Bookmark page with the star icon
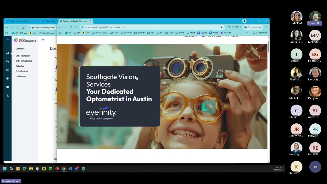 [221, 27]
